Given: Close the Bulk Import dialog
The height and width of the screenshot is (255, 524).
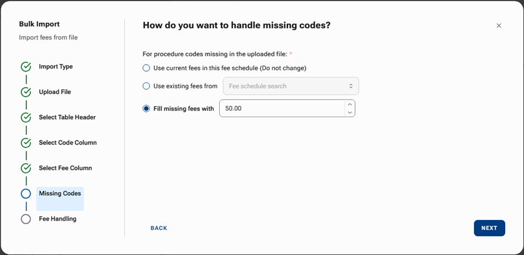Looking at the screenshot, I should click(x=499, y=25).
